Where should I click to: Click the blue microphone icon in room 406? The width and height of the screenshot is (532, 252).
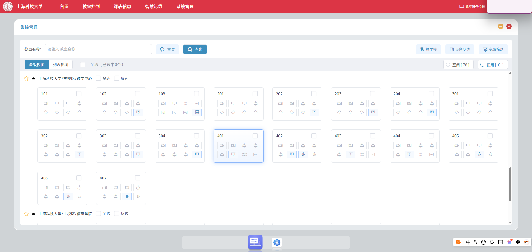click(68, 197)
